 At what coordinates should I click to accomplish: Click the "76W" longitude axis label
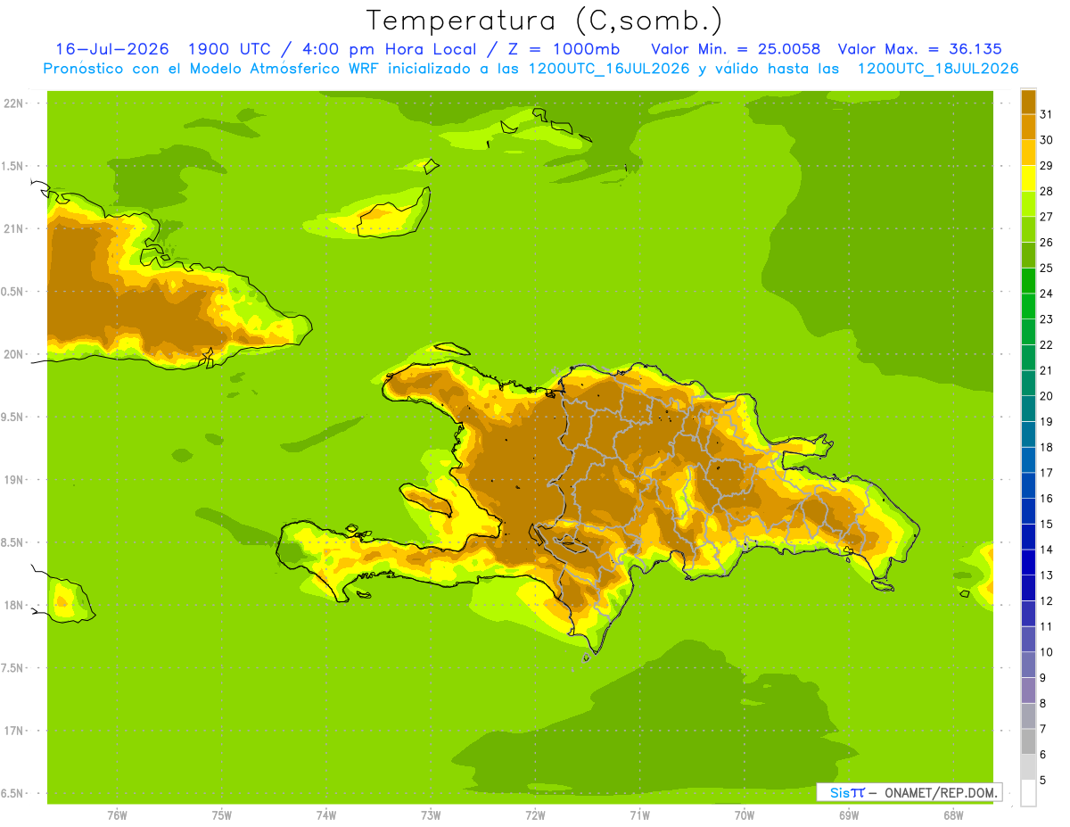pyautogui.click(x=117, y=815)
